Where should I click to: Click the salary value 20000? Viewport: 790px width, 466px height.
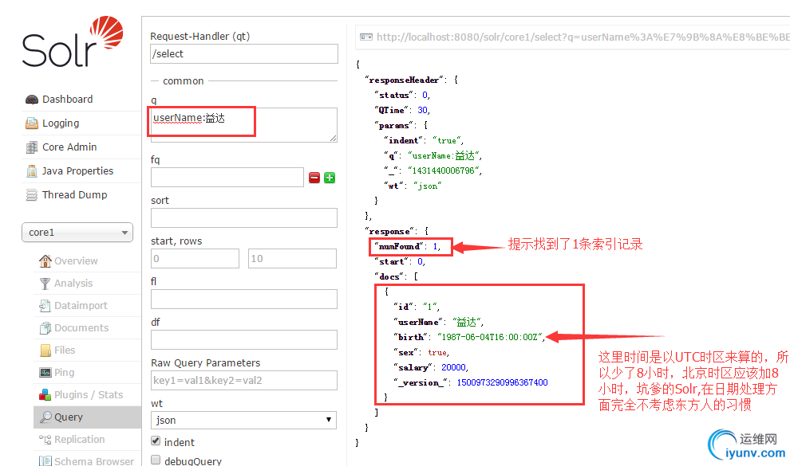coord(453,367)
